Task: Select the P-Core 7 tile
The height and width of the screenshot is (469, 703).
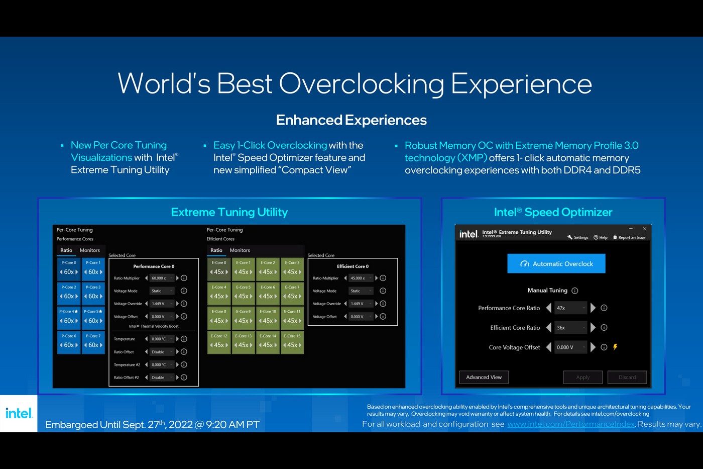Action: point(93,342)
